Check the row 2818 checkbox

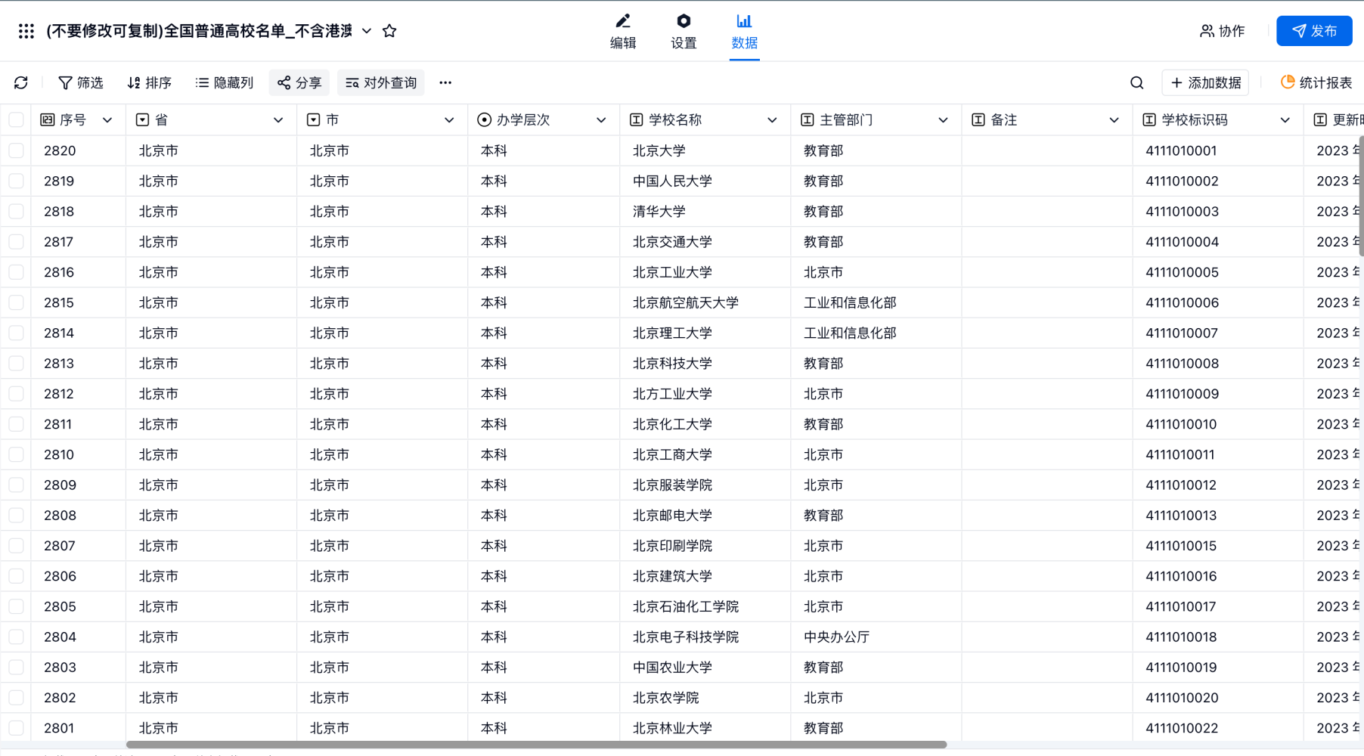coord(16,211)
